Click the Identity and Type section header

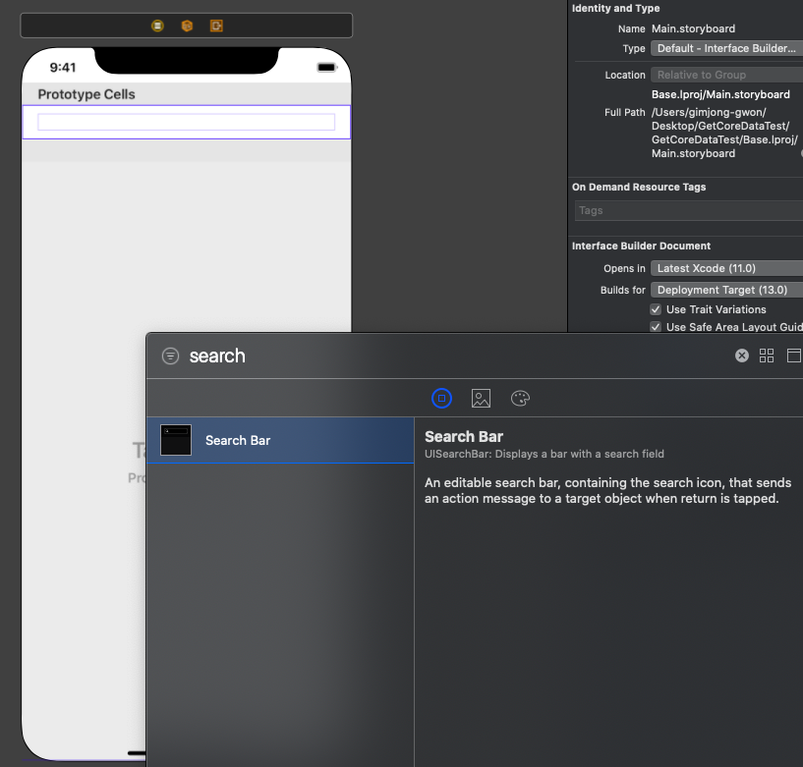615,8
